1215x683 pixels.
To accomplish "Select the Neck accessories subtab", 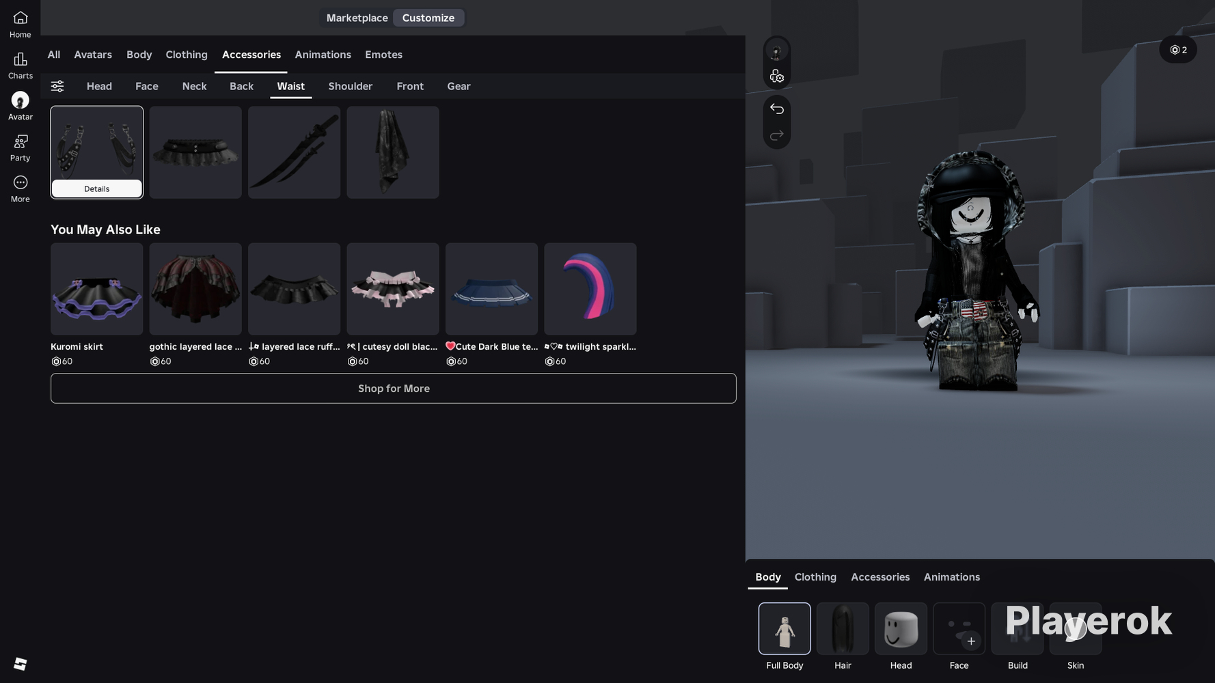I will pyautogui.click(x=194, y=86).
